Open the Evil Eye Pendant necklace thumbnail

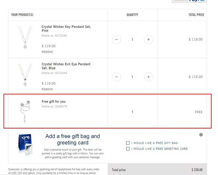[x=25, y=75]
